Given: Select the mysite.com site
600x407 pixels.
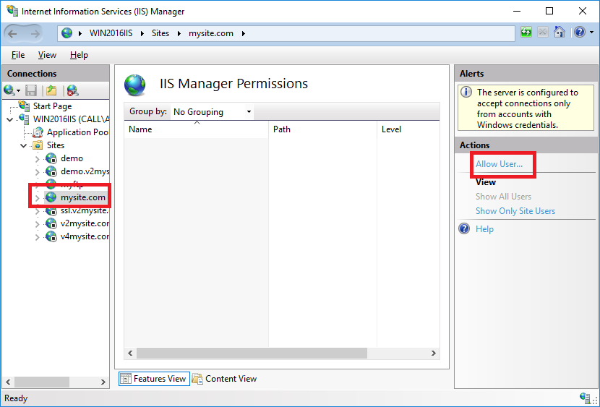Looking at the screenshot, I should (x=82, y=197).
